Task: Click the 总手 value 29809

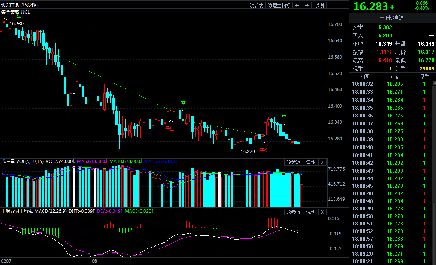Action: pyautogui.click(x=427, y=69)
